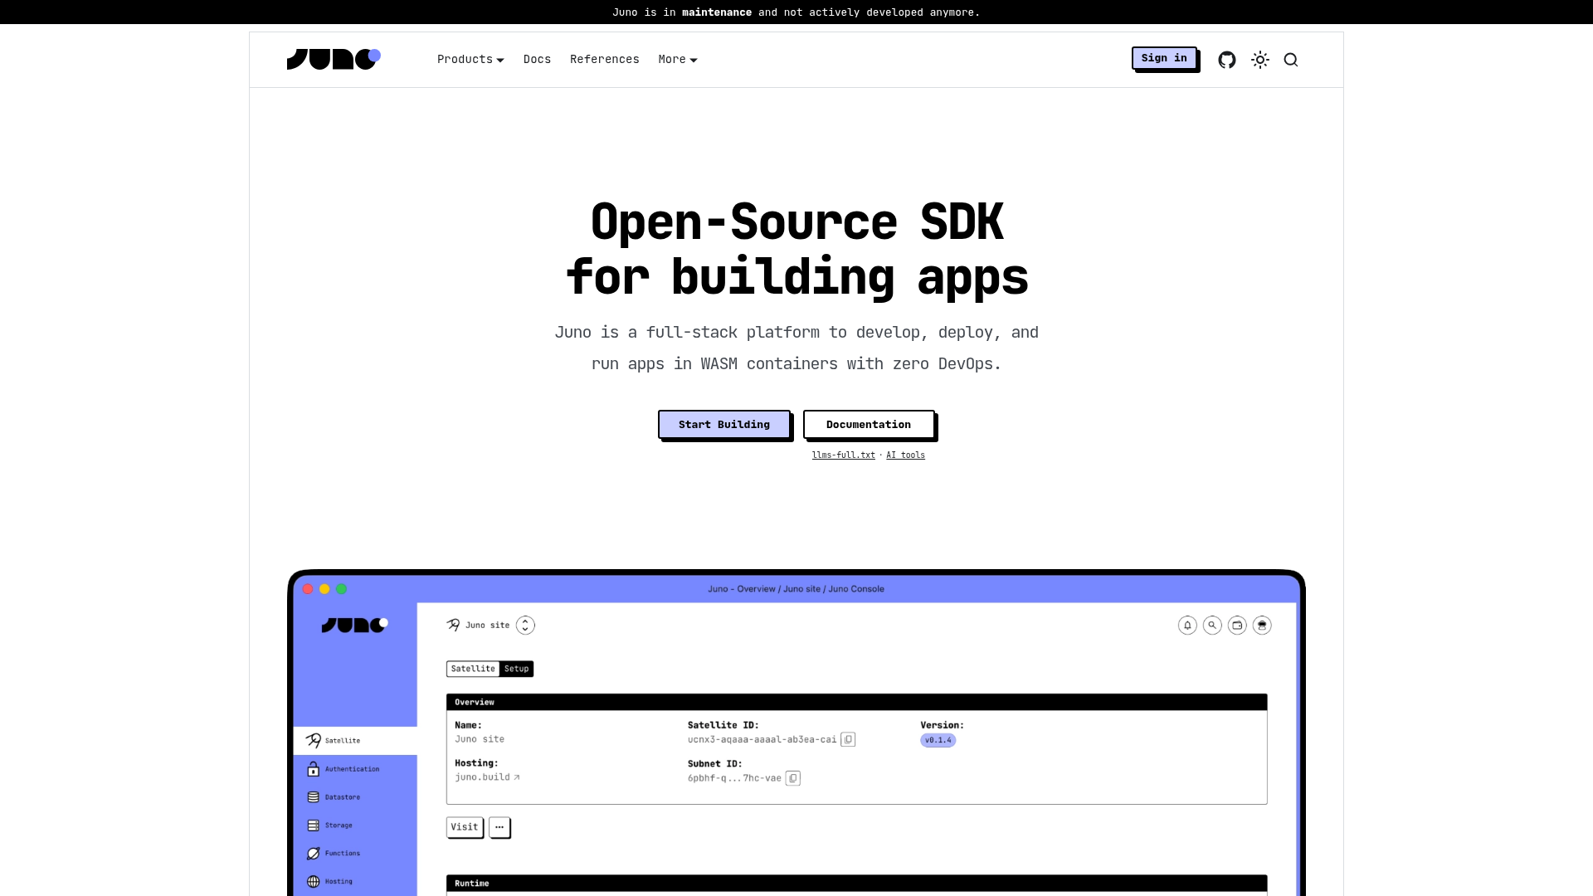
Task: Click the 'Open-Source SDK' headline
Action: pyautogui.click(x=796, y=222)
